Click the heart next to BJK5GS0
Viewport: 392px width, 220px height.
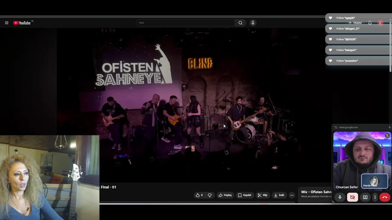coord(330,39)
